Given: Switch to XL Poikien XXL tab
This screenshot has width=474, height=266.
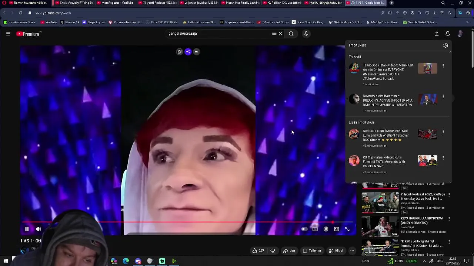Looking at the screenshot, I should 281,3.
